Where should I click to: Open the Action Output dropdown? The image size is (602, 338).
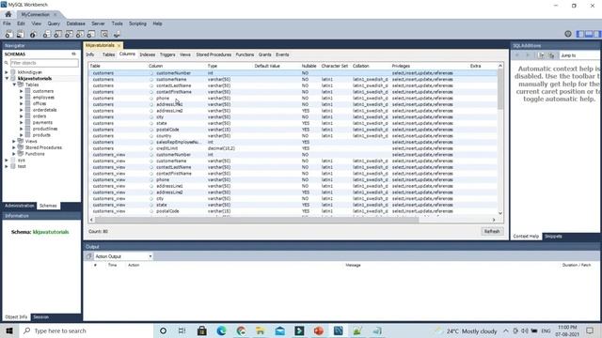pyautogui.click(x=123, y=256)
